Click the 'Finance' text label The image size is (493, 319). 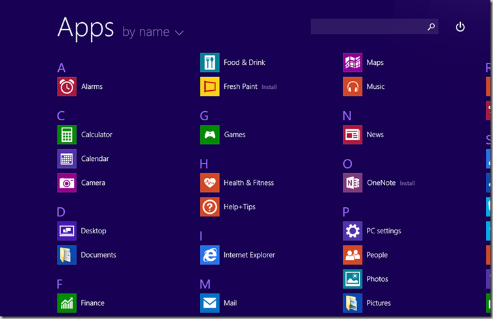[92, 303]
